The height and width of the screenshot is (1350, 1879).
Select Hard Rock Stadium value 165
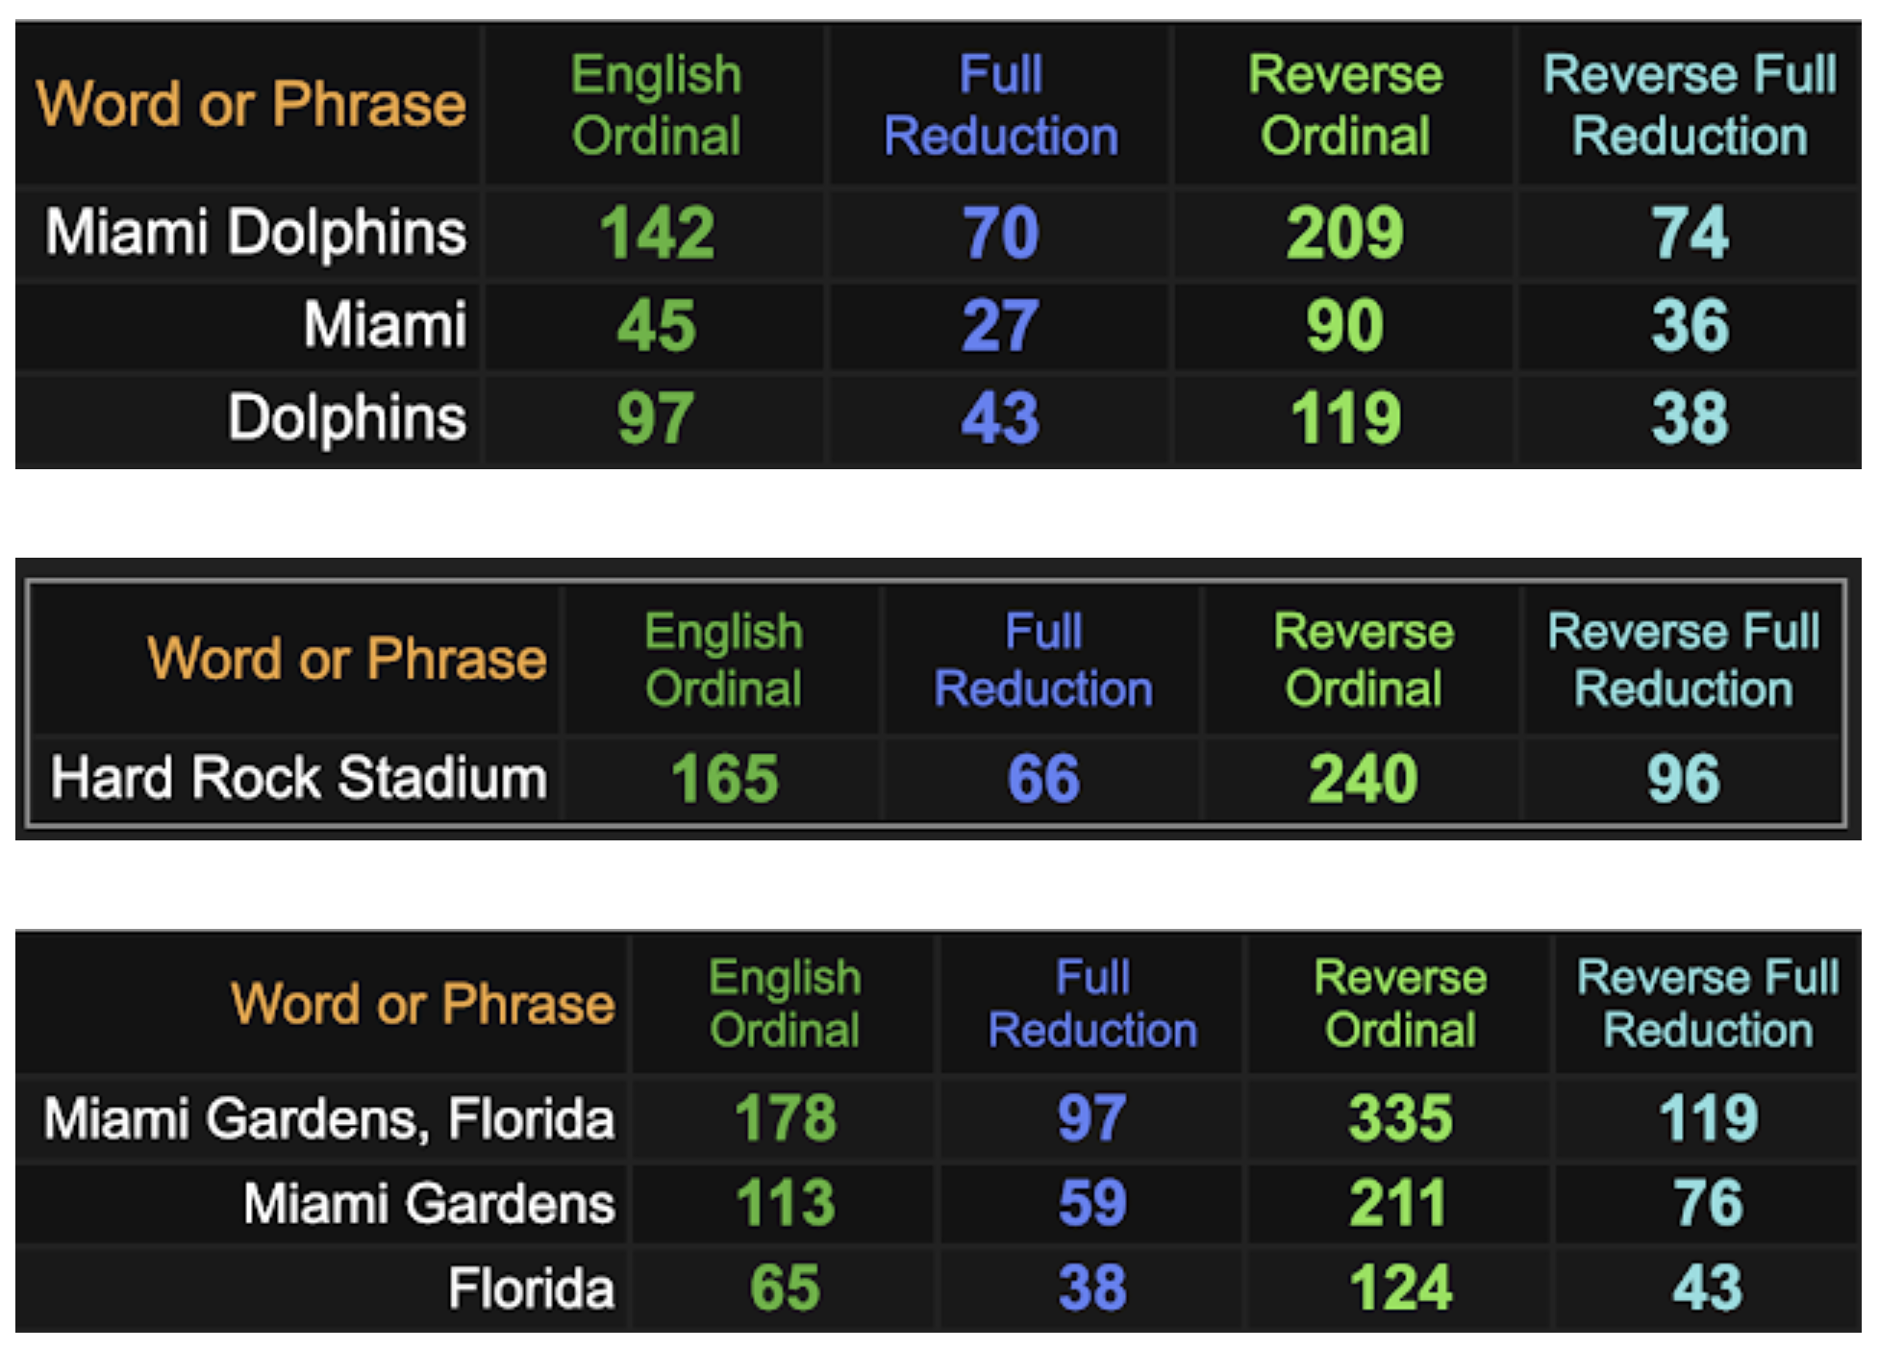click(724, 778)
